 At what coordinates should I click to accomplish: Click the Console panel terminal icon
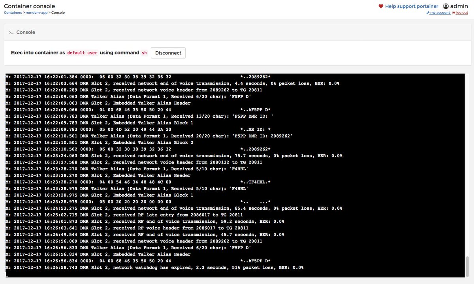coord(11,32)
